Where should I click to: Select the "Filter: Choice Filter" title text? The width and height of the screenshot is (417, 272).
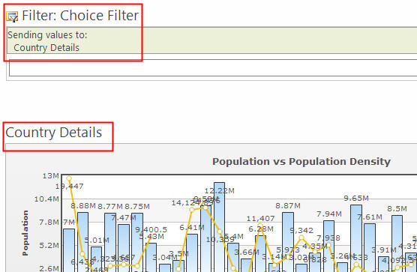coord(80,16)
